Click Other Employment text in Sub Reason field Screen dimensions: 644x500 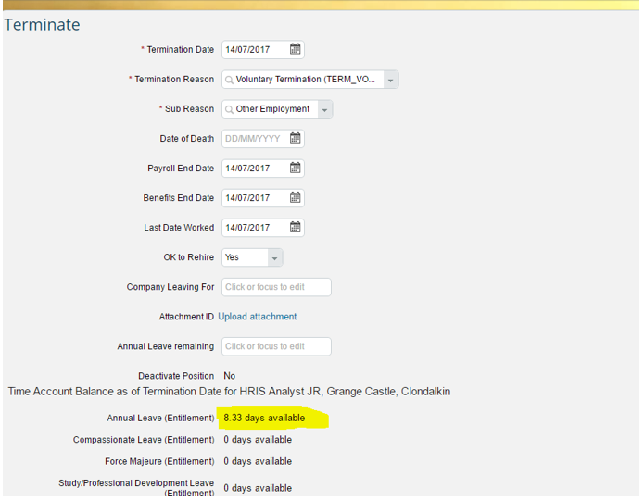click(272, 108)
